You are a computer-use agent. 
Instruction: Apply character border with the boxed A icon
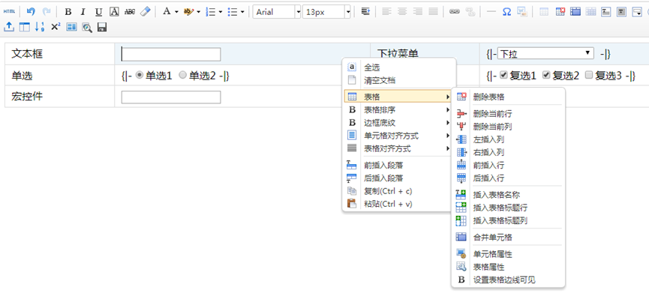pos(114,12)
